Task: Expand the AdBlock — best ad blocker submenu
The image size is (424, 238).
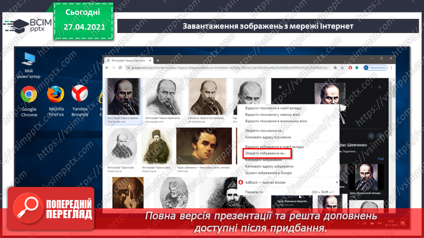Action: pos(288,182)
